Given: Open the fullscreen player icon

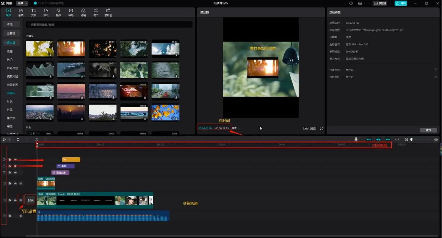Looking at the screenshot, I should pyautogui.click(x=322, y=128).
